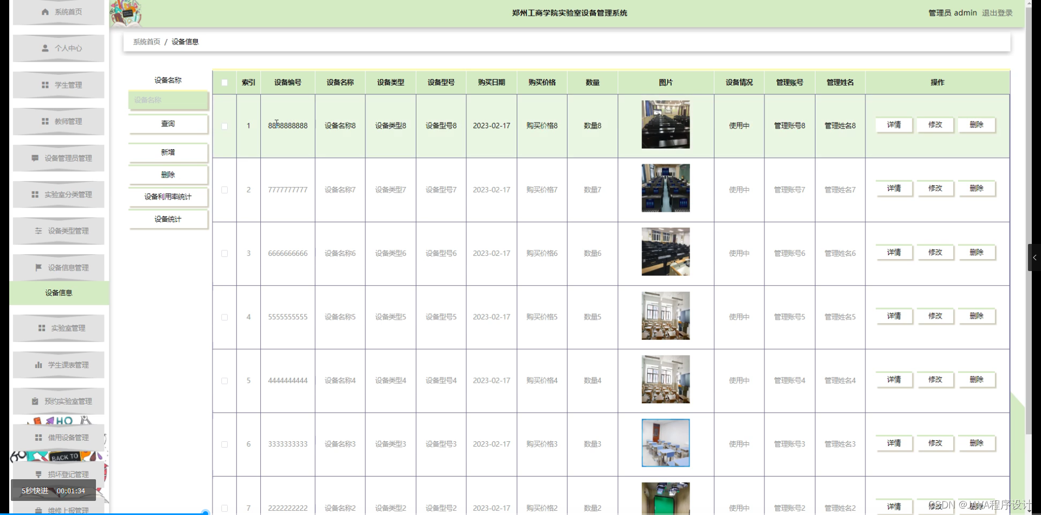Click the flag icon beside 设备信息管理
This screenshot has width=1041, height=515.
click(38, 267)
